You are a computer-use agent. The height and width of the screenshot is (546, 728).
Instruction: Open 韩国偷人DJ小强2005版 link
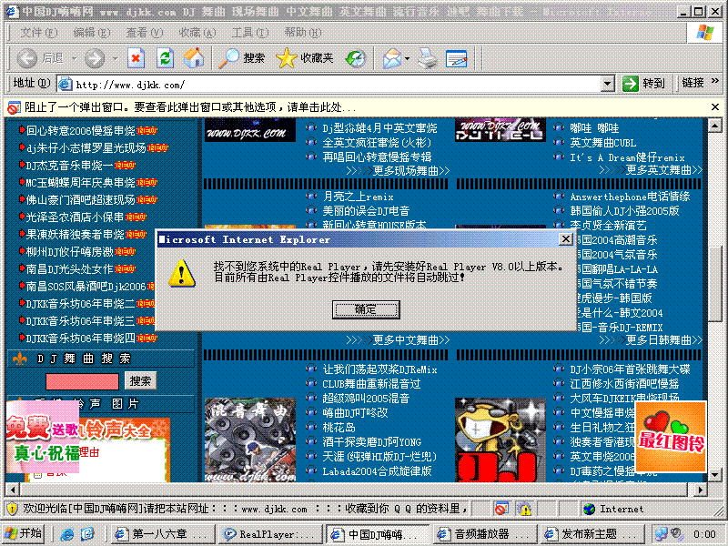(624, 211)
